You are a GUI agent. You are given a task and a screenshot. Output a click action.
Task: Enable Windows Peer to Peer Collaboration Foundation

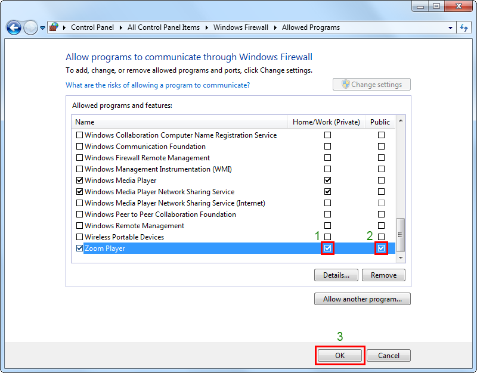click(79, 215)
